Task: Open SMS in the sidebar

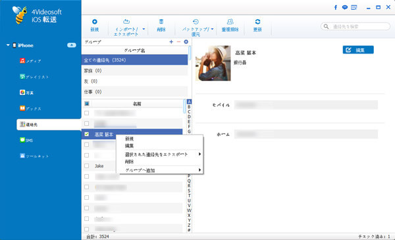Action: 26,140
